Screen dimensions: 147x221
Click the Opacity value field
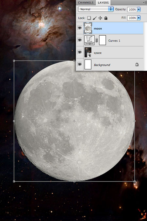[x=132, y=9]
